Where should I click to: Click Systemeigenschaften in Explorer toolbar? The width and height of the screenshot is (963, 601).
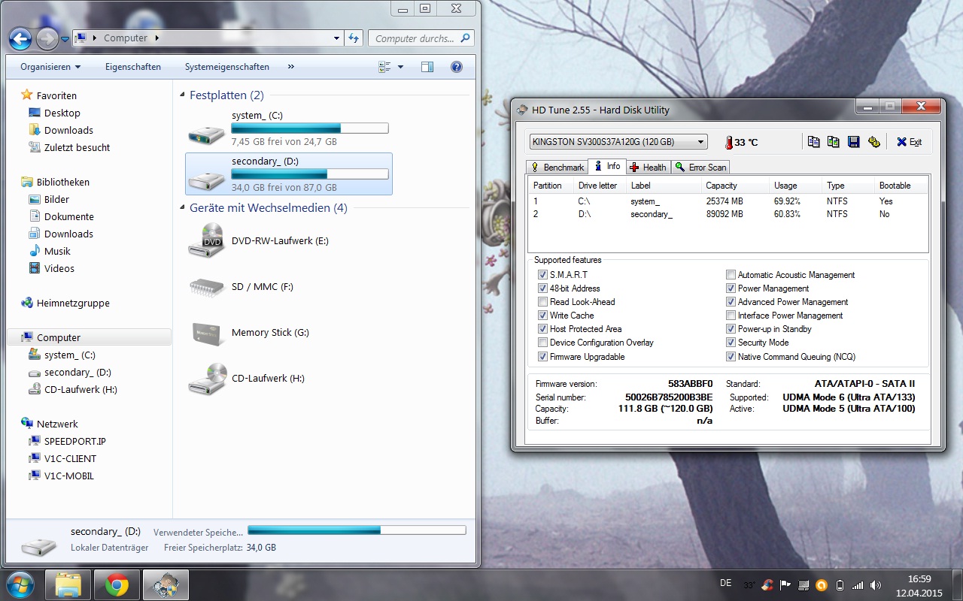coord(227,67)
